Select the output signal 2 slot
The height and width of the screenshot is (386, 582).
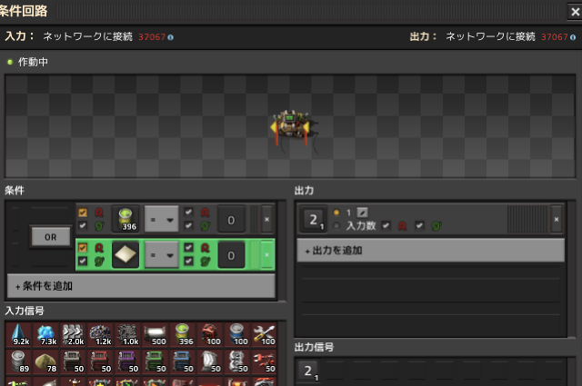click(x=312, y=219)
